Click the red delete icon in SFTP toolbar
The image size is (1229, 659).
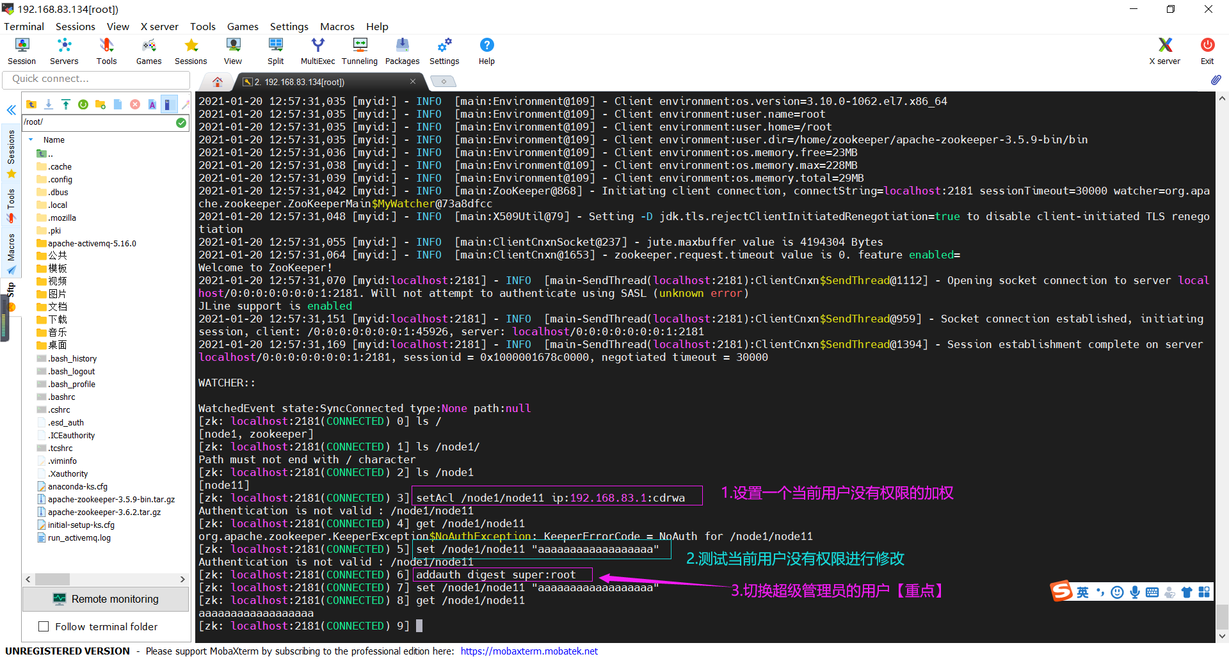(x=135, y=104)
